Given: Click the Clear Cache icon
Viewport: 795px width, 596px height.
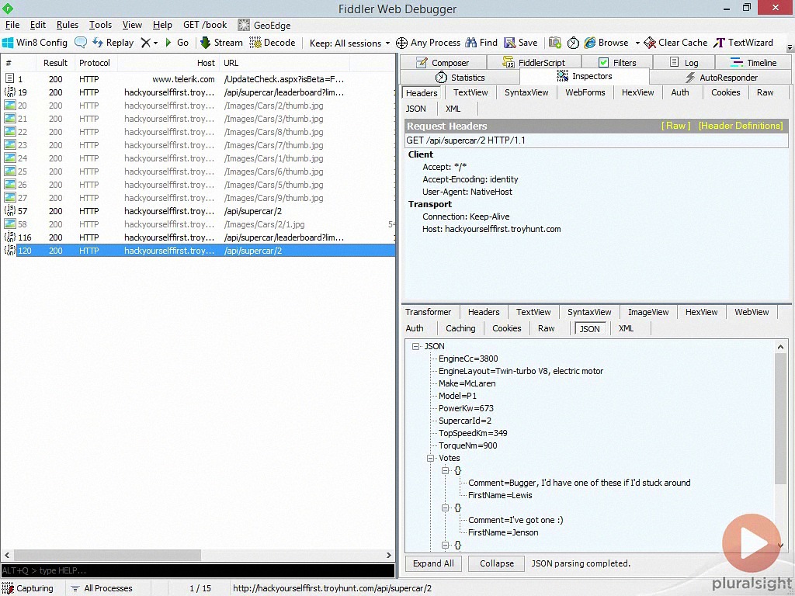Looking at the screenshot, I should 650,43.
